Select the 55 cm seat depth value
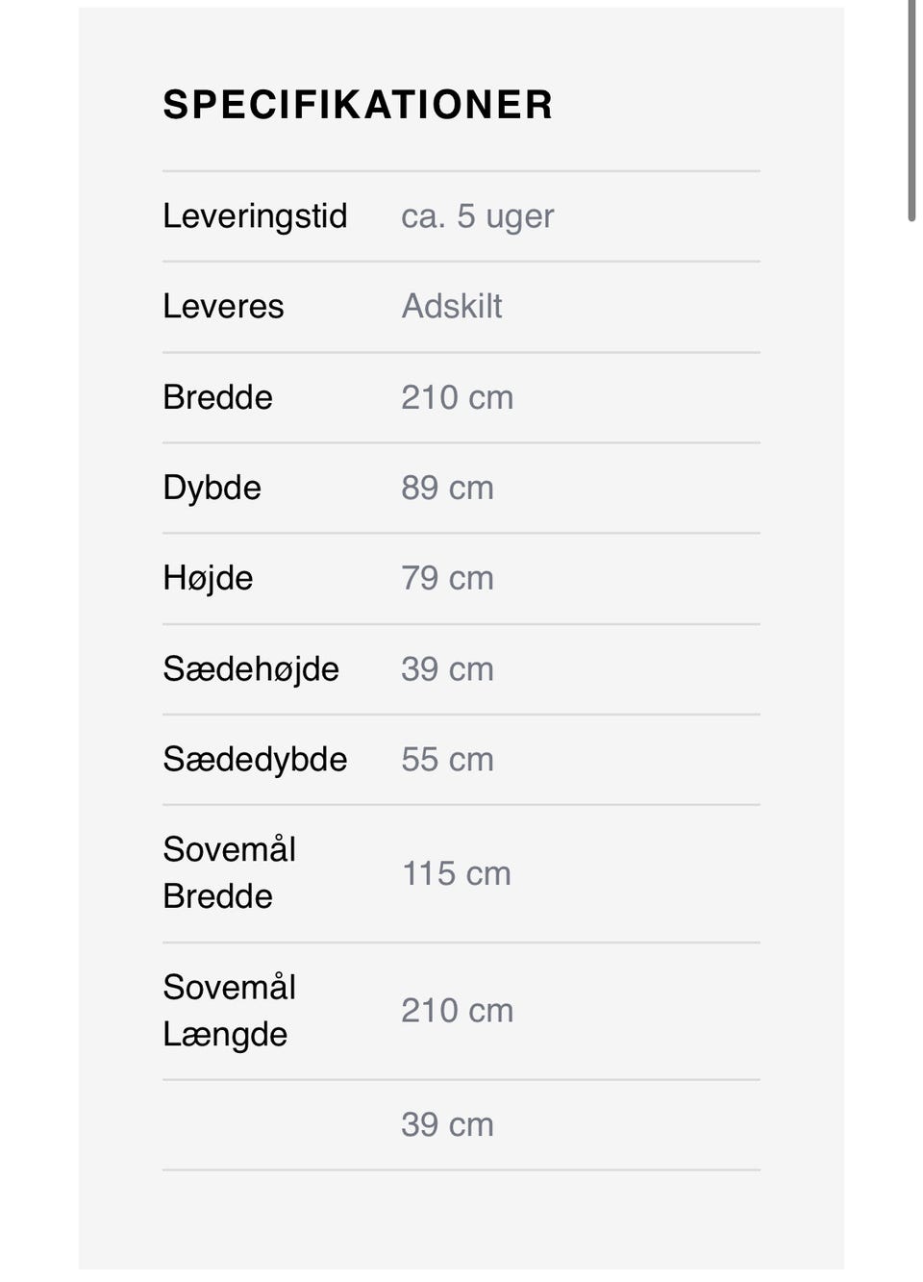This screenshot has width=923, height=1282. tap(447, 760)
